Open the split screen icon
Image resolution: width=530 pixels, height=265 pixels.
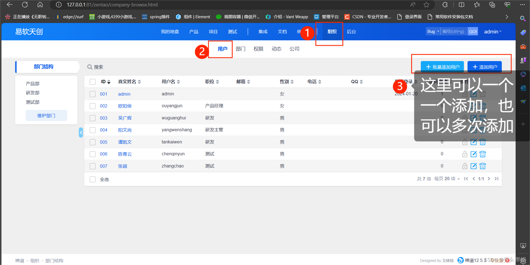461,5
